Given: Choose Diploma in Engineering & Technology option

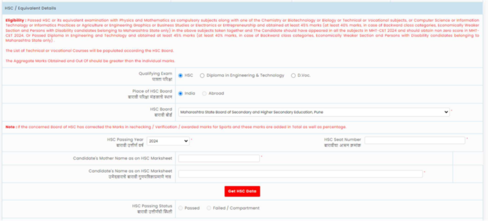Looking at the screenshot, I should [202, 75].
